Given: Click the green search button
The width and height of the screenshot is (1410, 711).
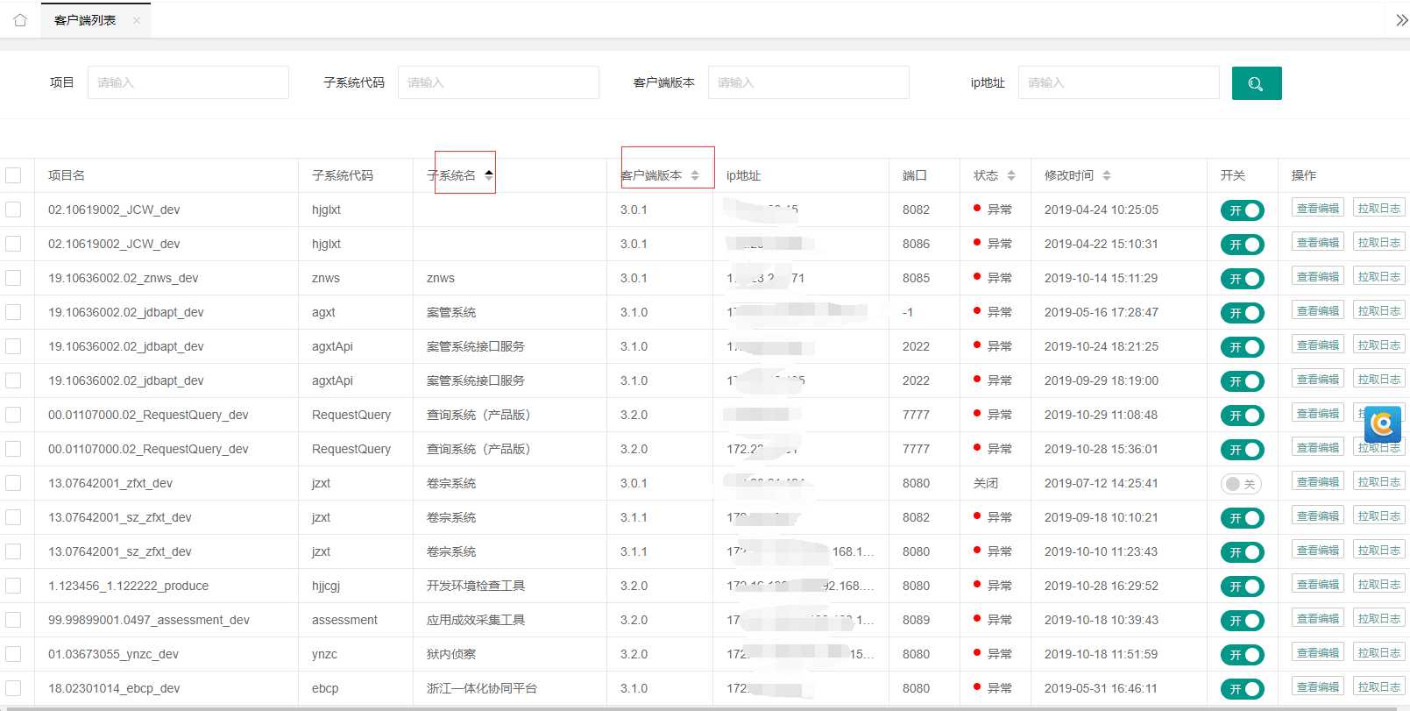Looking at the screenshot, I should click(1257, 83).
